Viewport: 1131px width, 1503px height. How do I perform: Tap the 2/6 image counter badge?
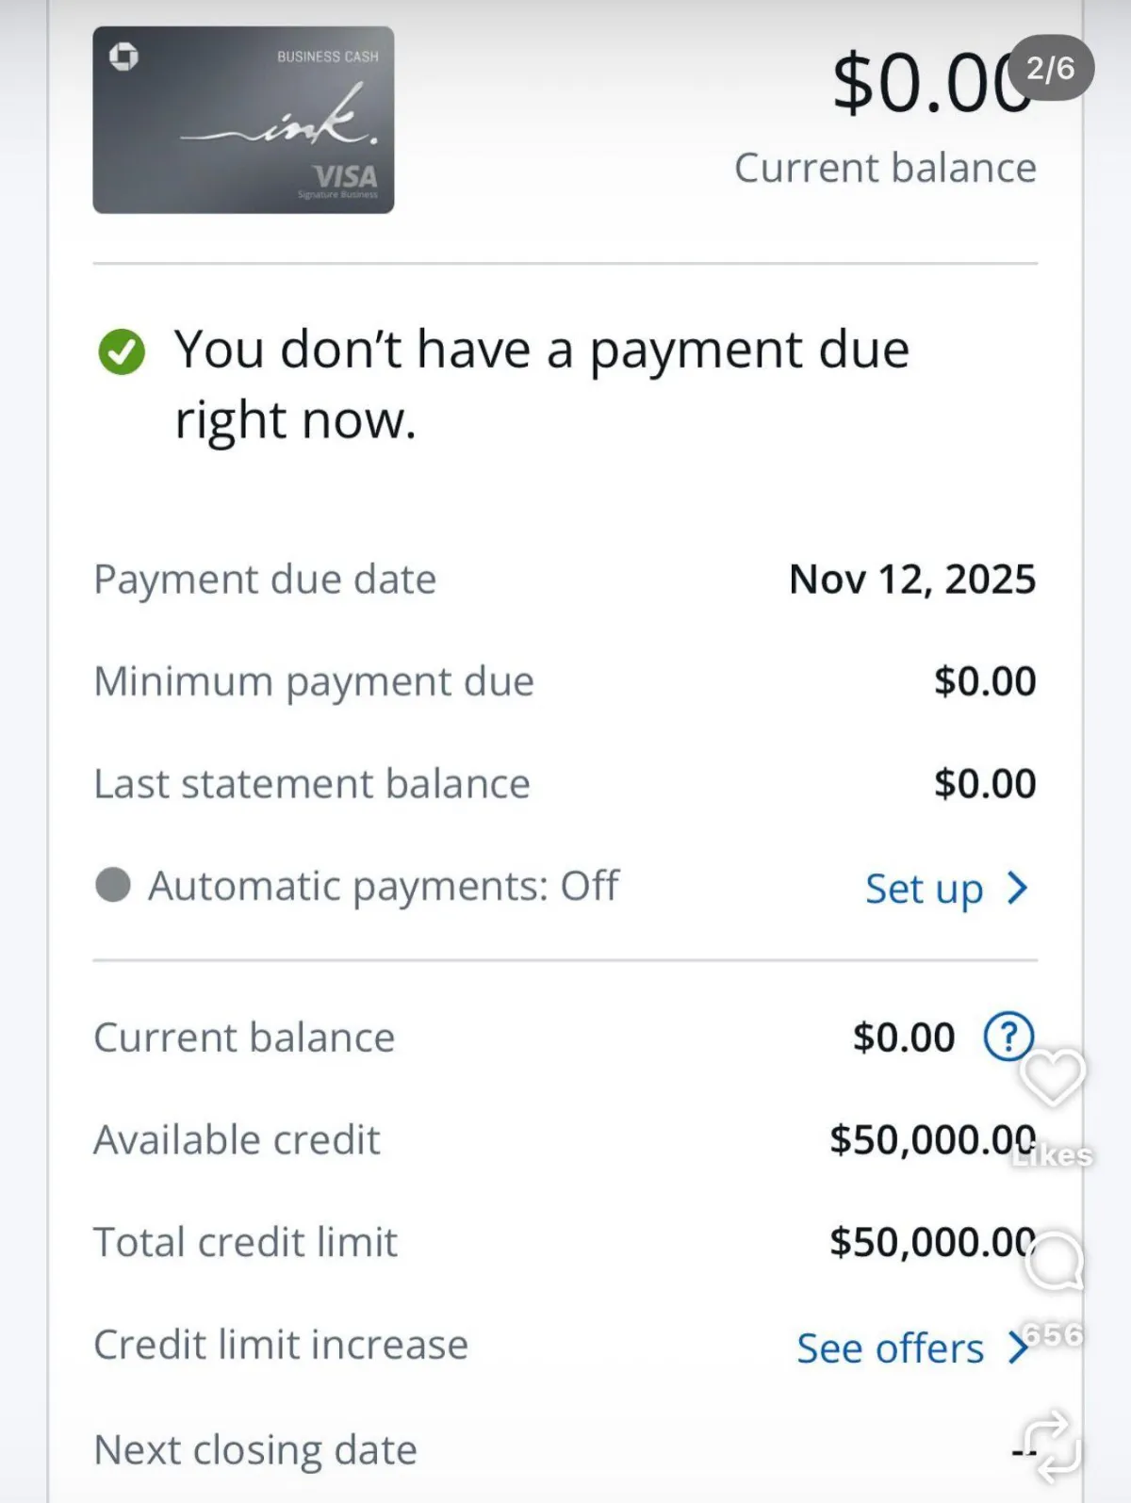pos(1050,68)
